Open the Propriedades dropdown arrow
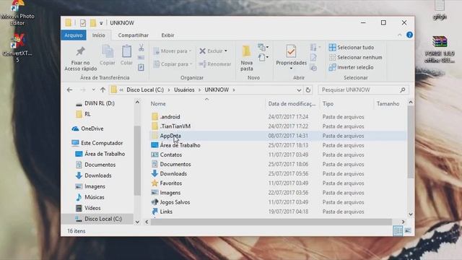The height and width of the screenshot is (260, 462). pyautogui.click(x=291, y=69)
